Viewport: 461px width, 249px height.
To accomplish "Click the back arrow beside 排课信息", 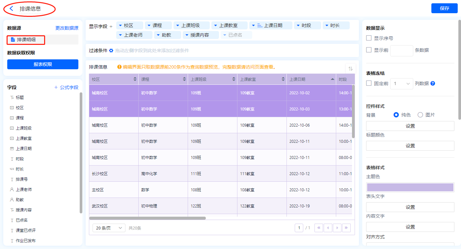I will 12,9.
